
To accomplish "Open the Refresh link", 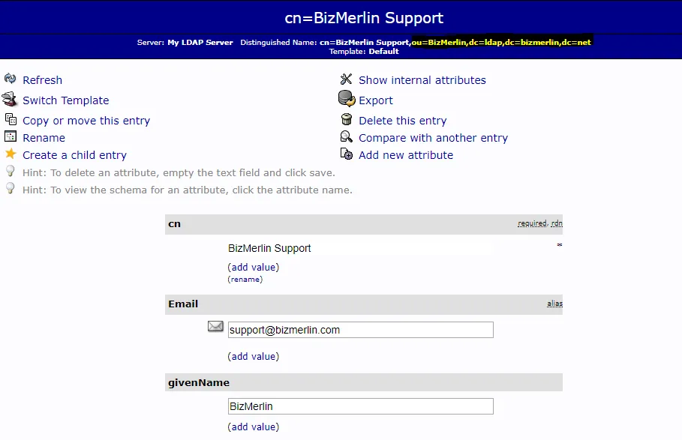I will [42, 80].
